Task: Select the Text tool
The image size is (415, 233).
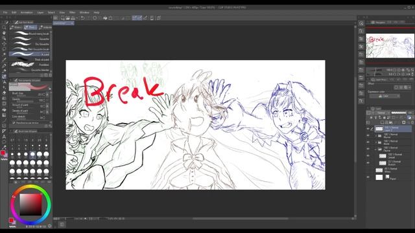Action: tap(4, 137)
